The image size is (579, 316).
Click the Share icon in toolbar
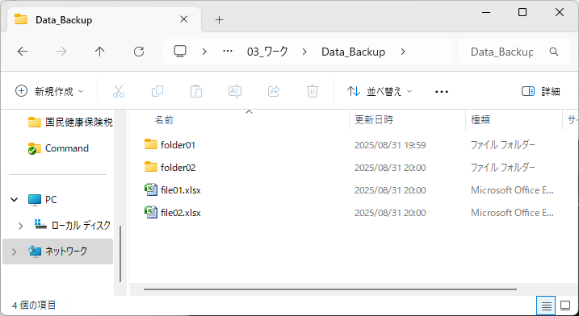click(274, 91)
